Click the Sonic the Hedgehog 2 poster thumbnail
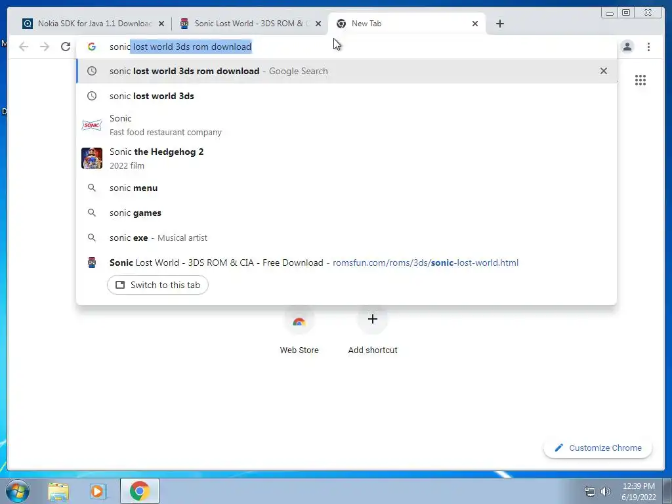 click(x=92, y=158)
